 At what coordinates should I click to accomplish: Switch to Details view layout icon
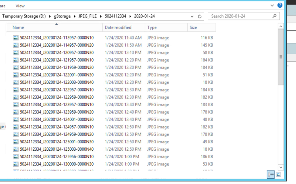(271, 175)
